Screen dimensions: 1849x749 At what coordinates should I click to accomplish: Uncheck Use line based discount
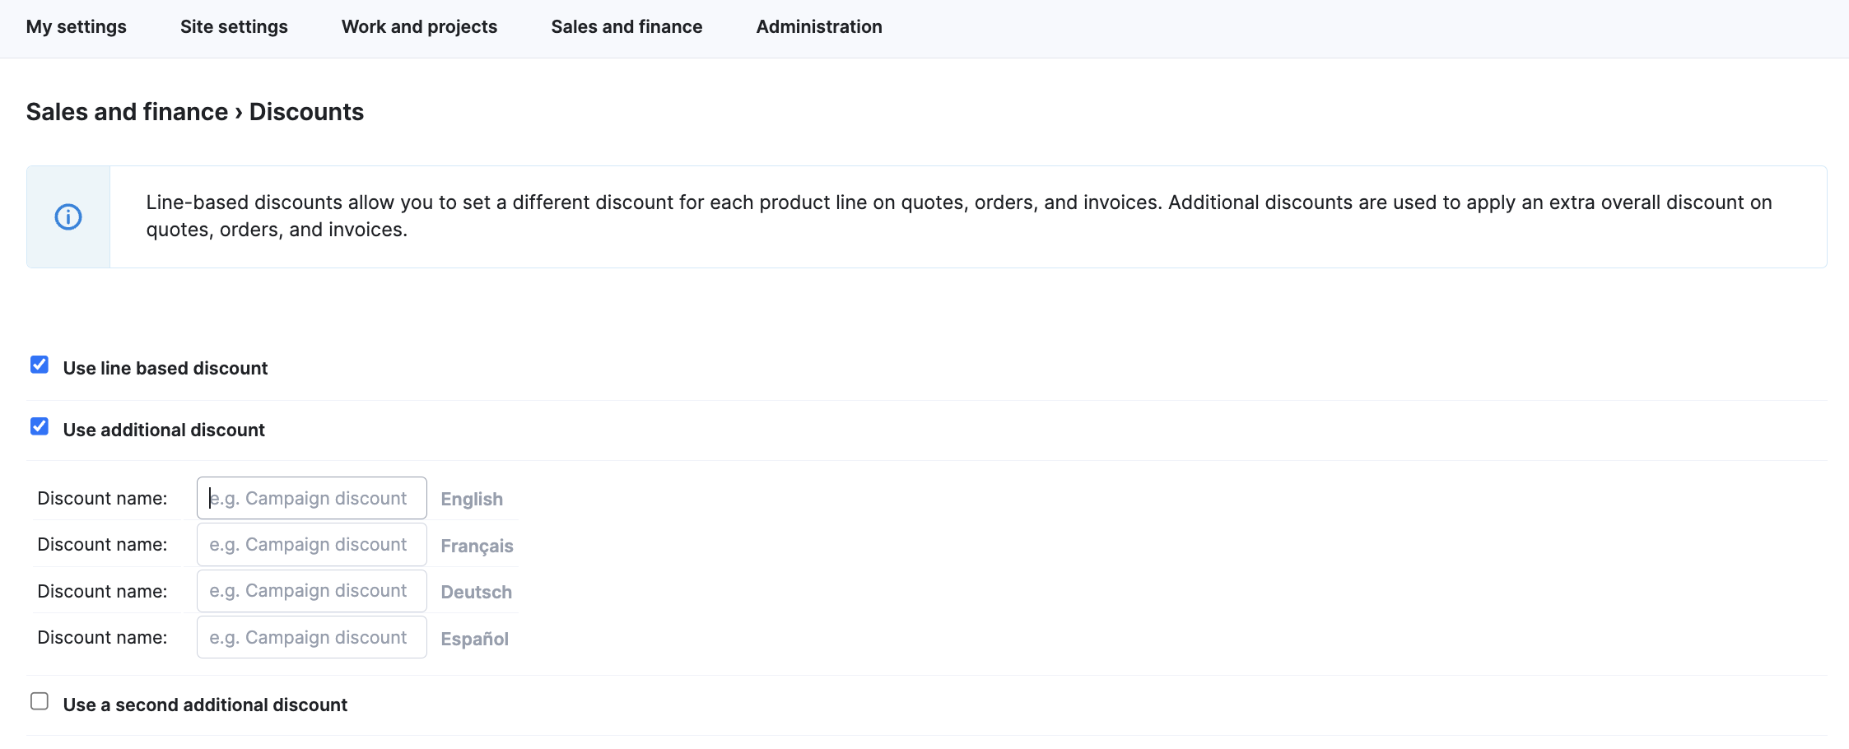(40, 365)
